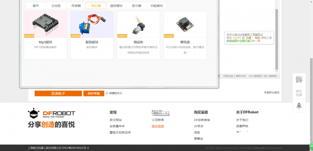Click the DFR0523 product code tag

[x=122, y=36]
